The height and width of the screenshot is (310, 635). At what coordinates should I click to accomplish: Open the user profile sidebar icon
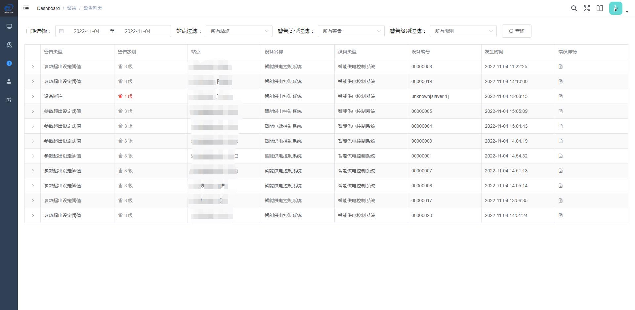click(9, 81)
